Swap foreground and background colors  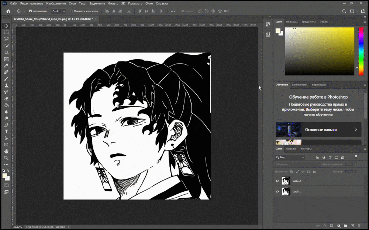click(x=8, y=171)
